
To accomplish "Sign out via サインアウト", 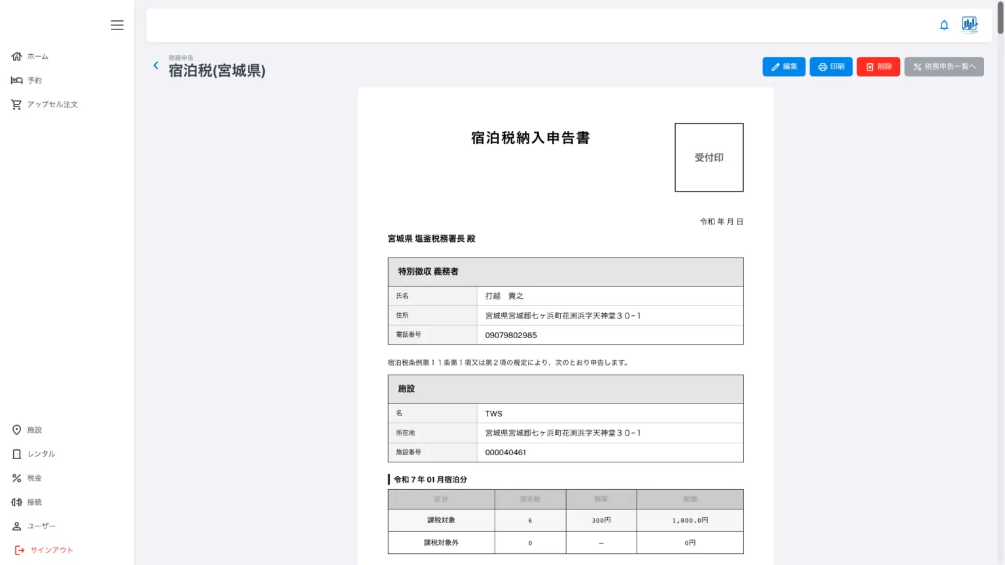I will click(x=51, y=551).
